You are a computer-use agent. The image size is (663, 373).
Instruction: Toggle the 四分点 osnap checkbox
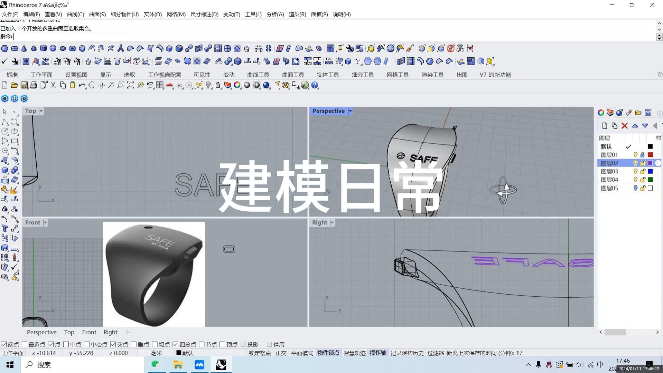(x=175, y=344)
